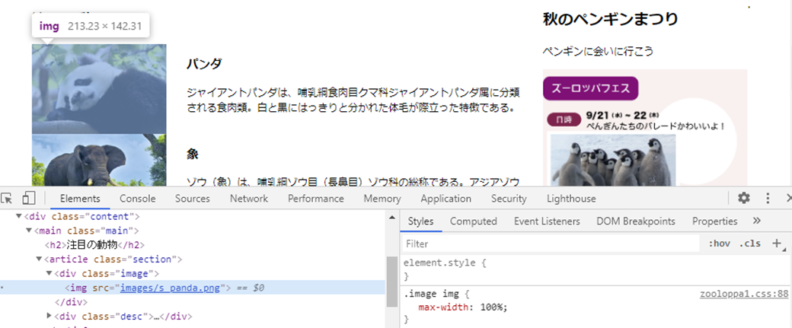Click the styles Filter input field
This screenshot has width=792, height=328.
pyautogui.click(x=551, y=244)
